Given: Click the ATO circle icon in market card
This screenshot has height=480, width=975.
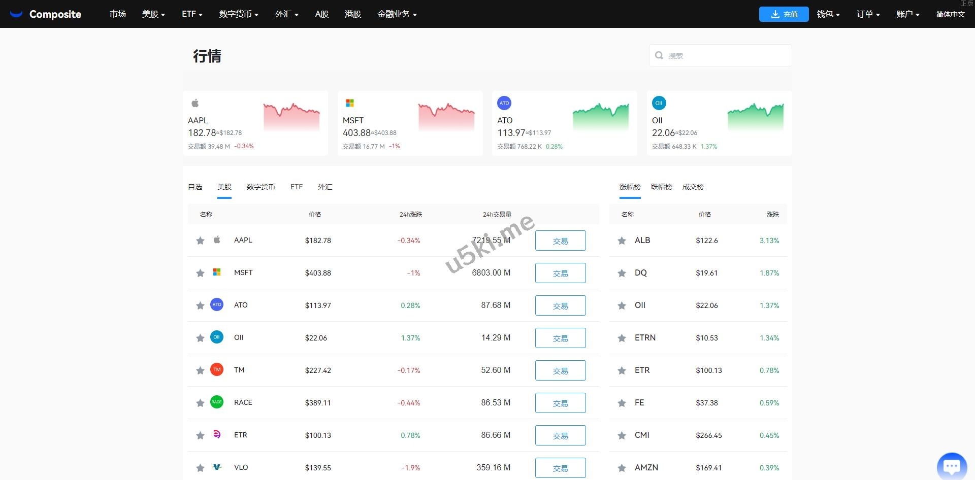Looking at the screenshot, I should (504, 102).
